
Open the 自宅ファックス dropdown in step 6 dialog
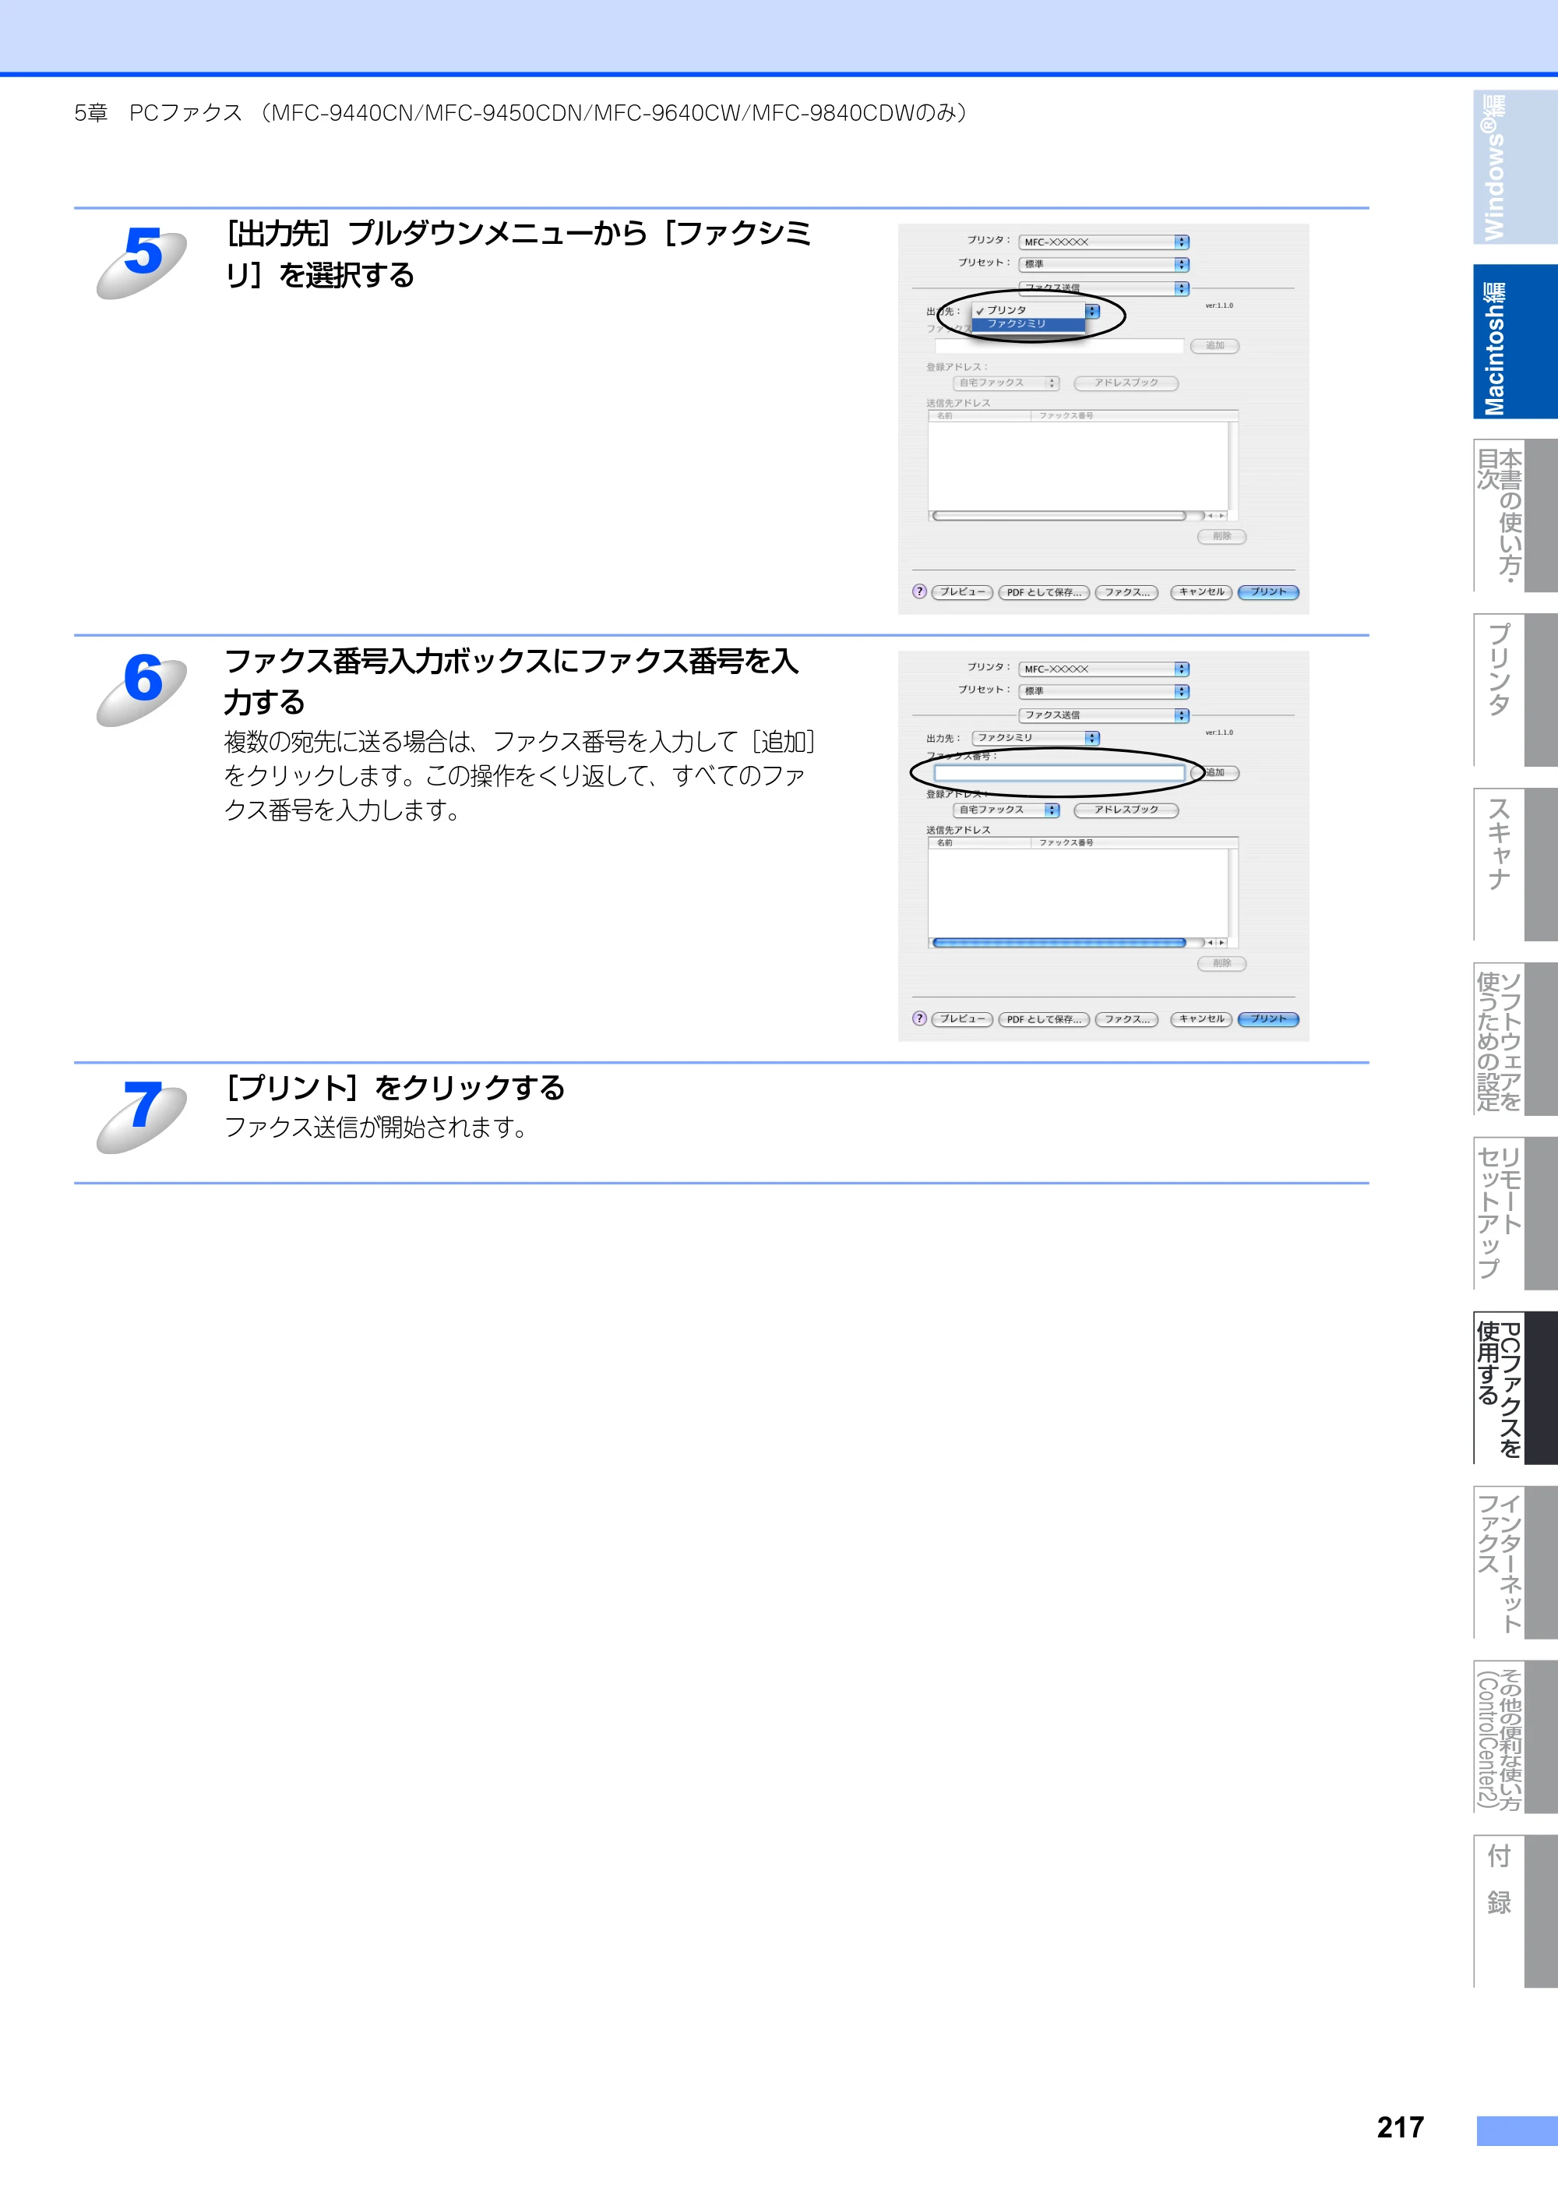1006,810
